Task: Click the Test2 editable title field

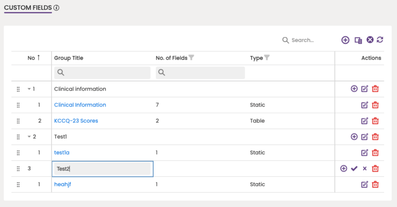Action: [102, 169]
